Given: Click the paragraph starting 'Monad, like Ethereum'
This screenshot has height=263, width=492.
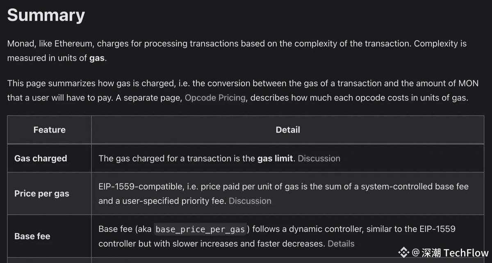Looking at the screenshot, I should click(x=237, y=44).
